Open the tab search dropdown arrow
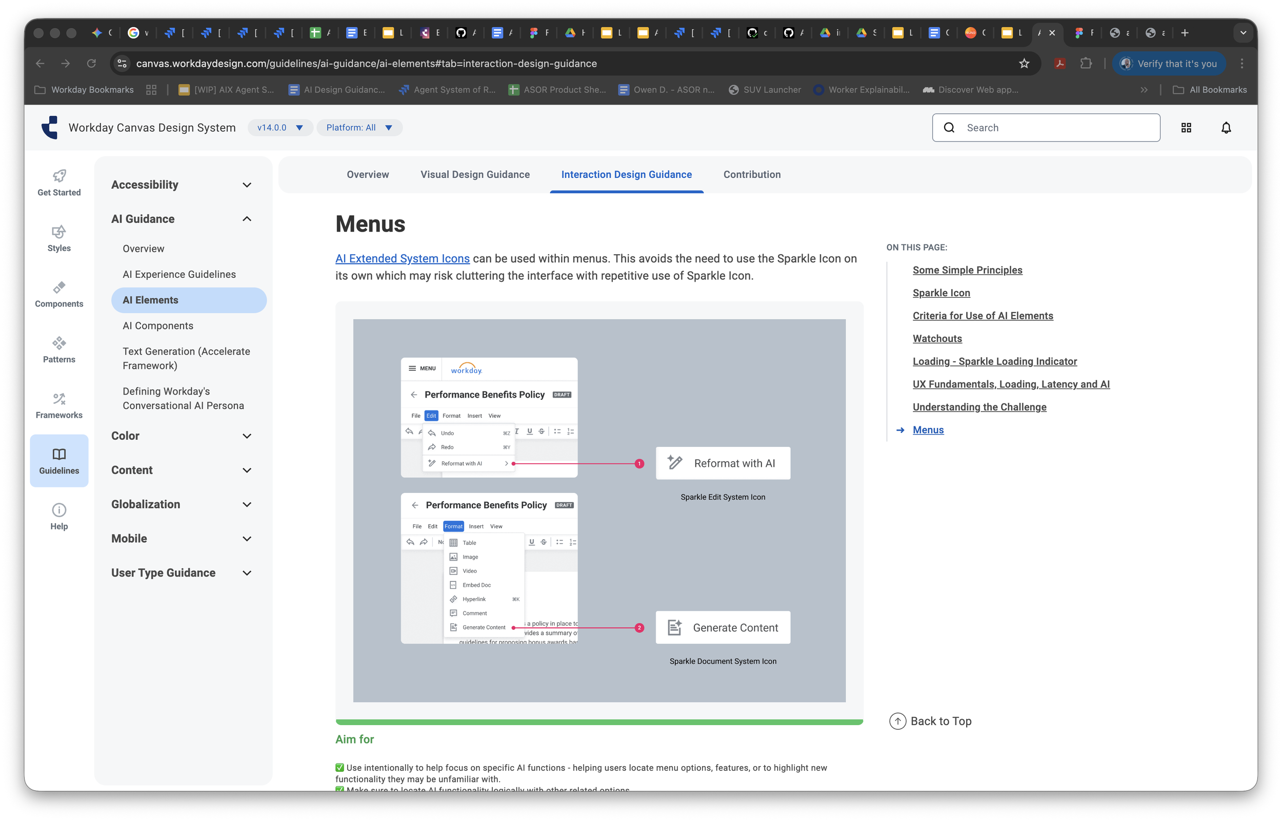 (1243, 33)
